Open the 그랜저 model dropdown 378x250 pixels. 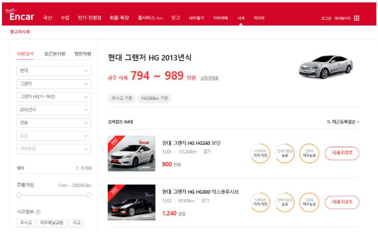pos(54,84)
